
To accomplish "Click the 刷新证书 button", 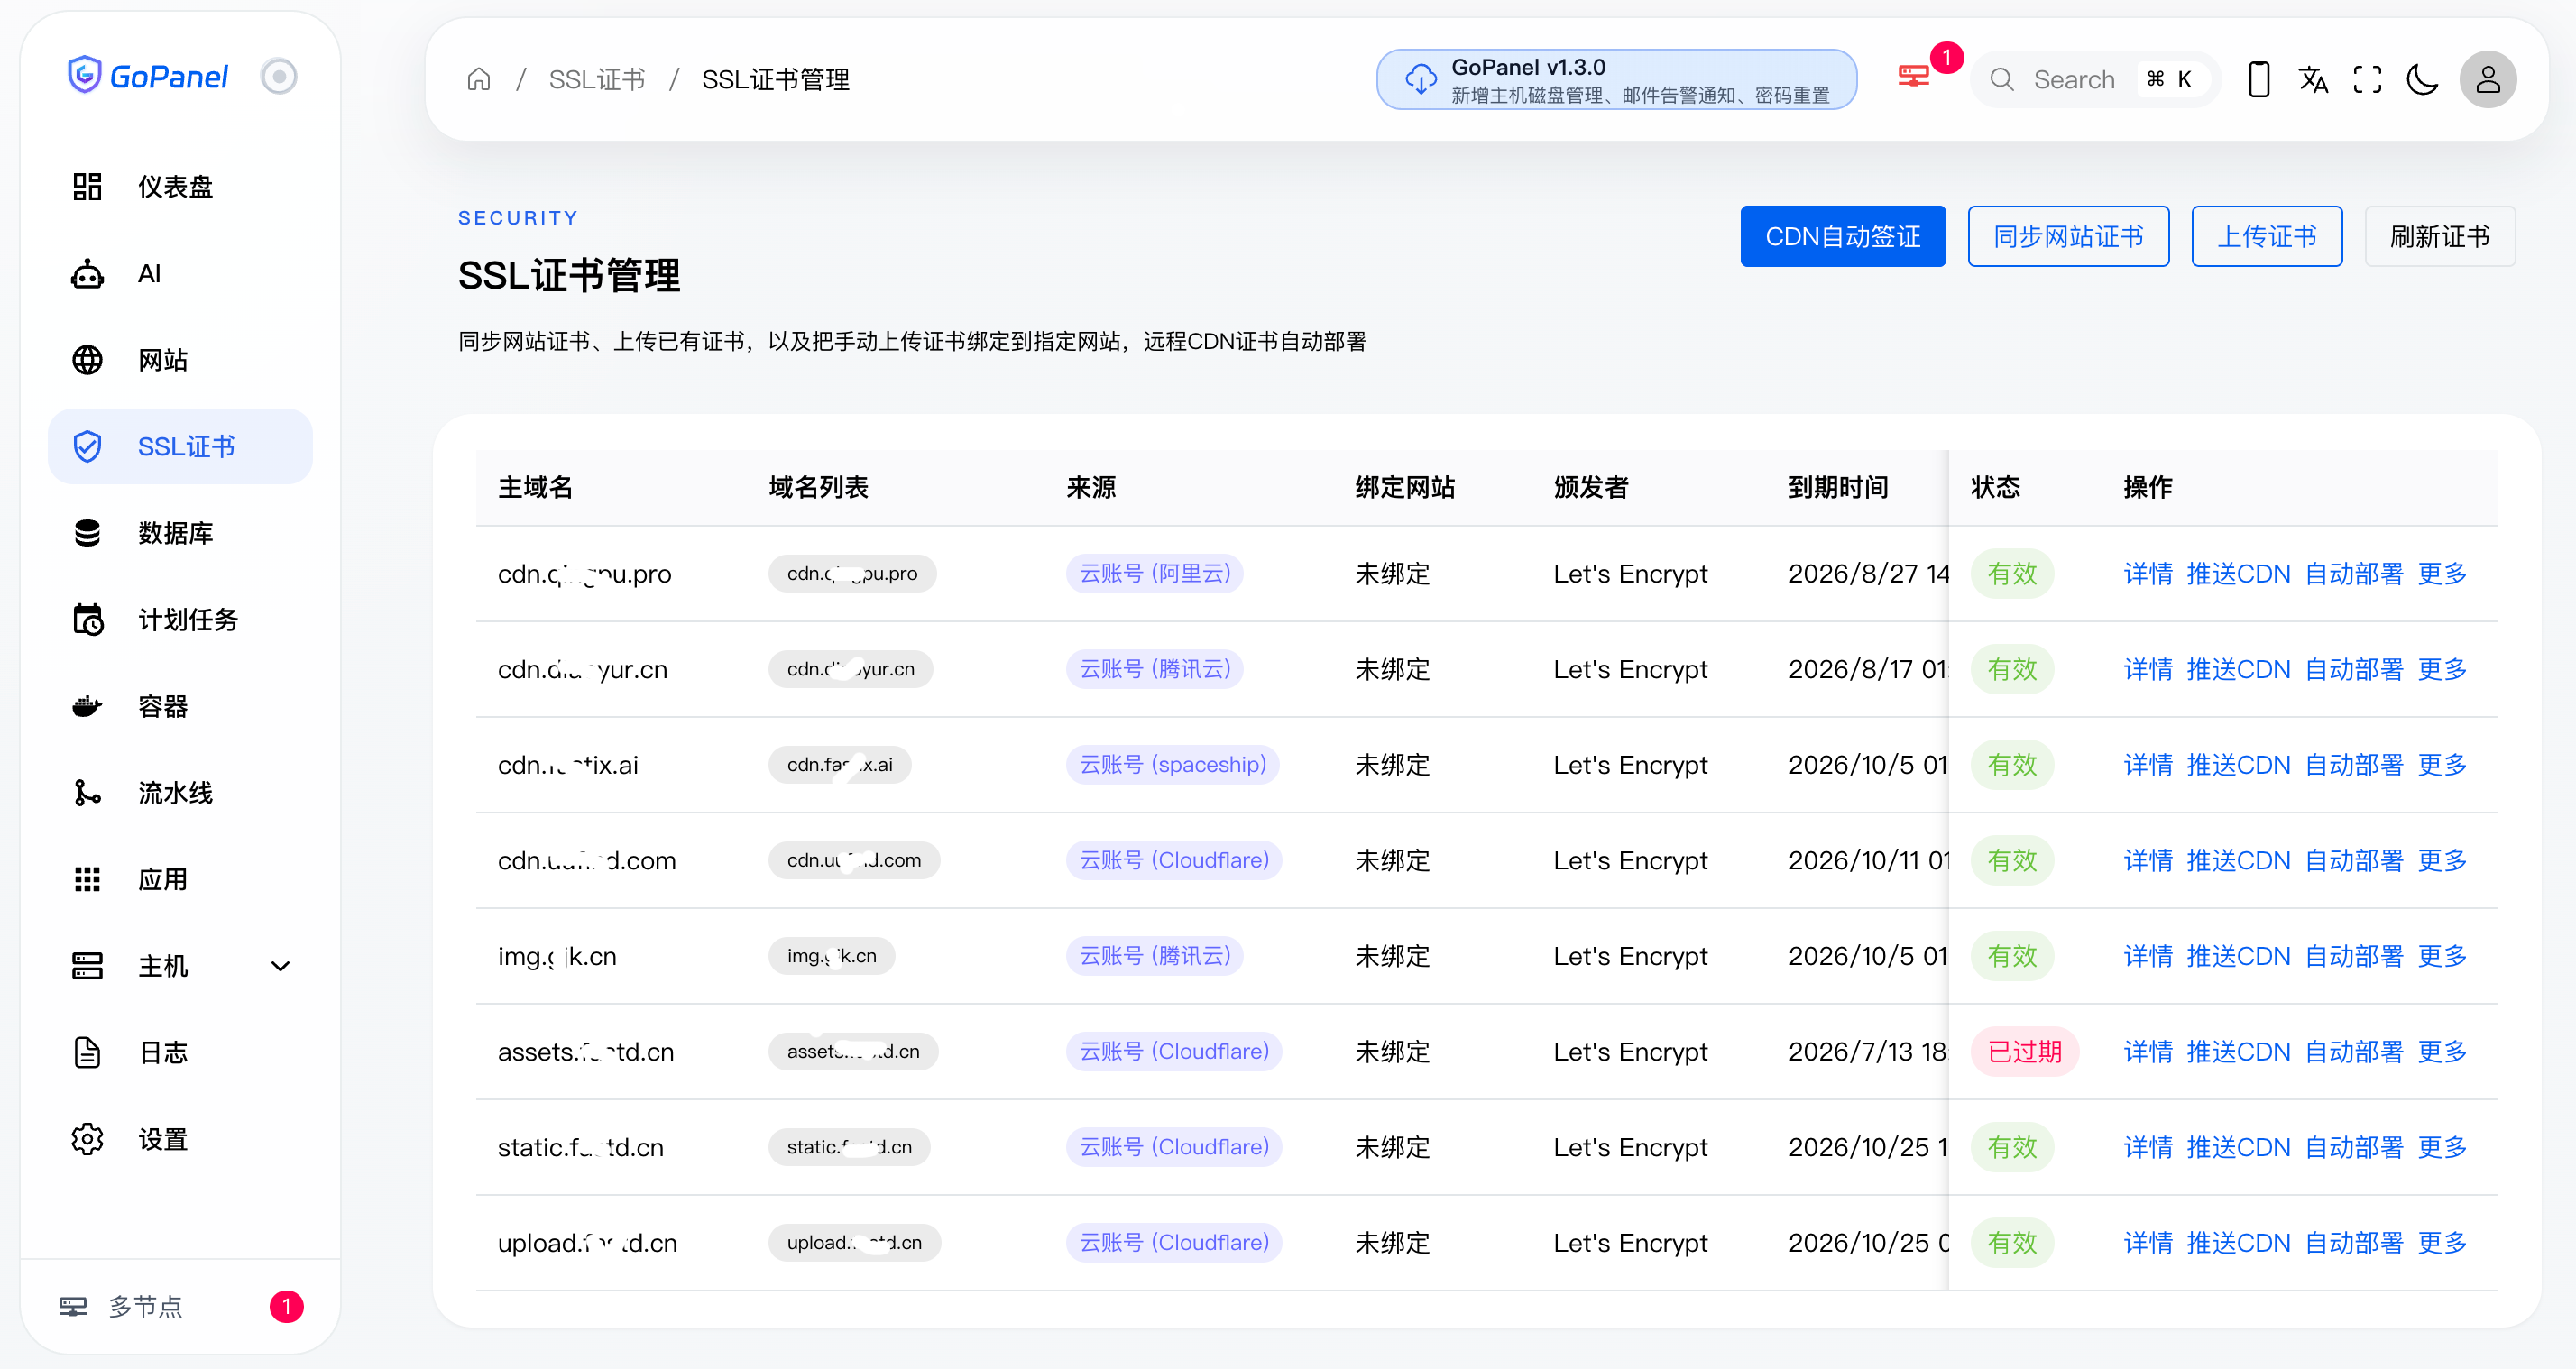I will 2440,237.
